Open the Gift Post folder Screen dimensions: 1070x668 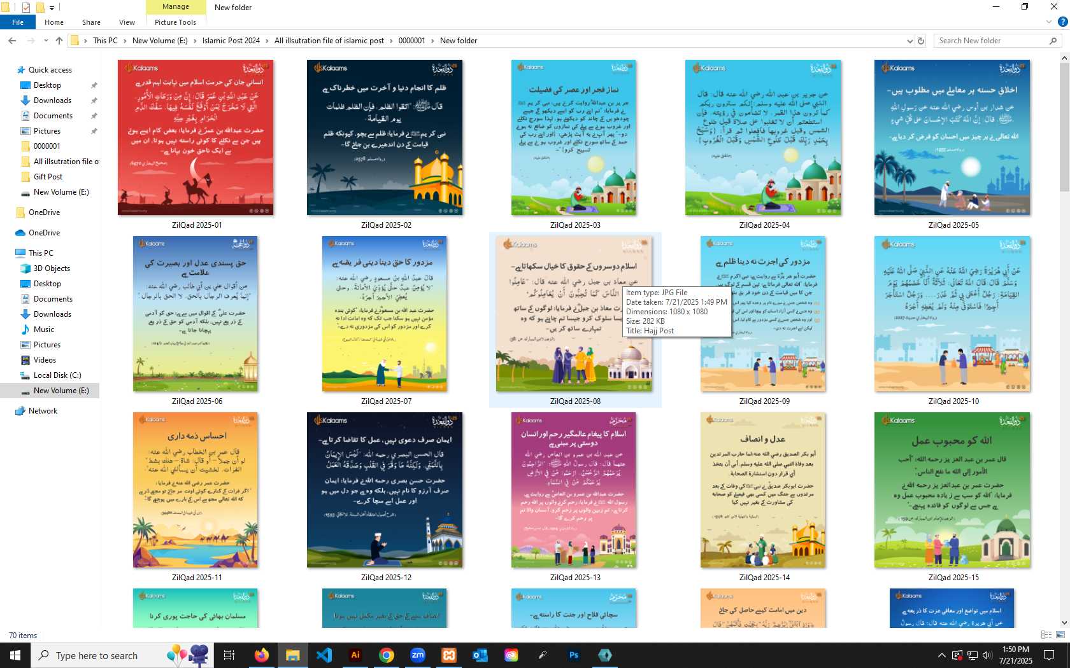pos(48,177)
